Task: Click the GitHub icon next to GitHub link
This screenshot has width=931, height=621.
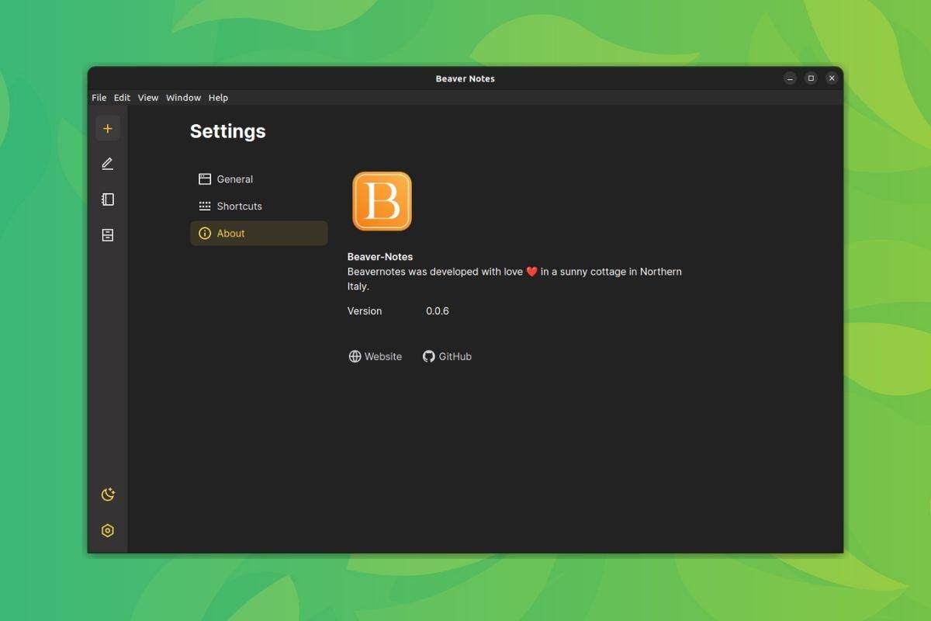Action: (x=428, y=356)
